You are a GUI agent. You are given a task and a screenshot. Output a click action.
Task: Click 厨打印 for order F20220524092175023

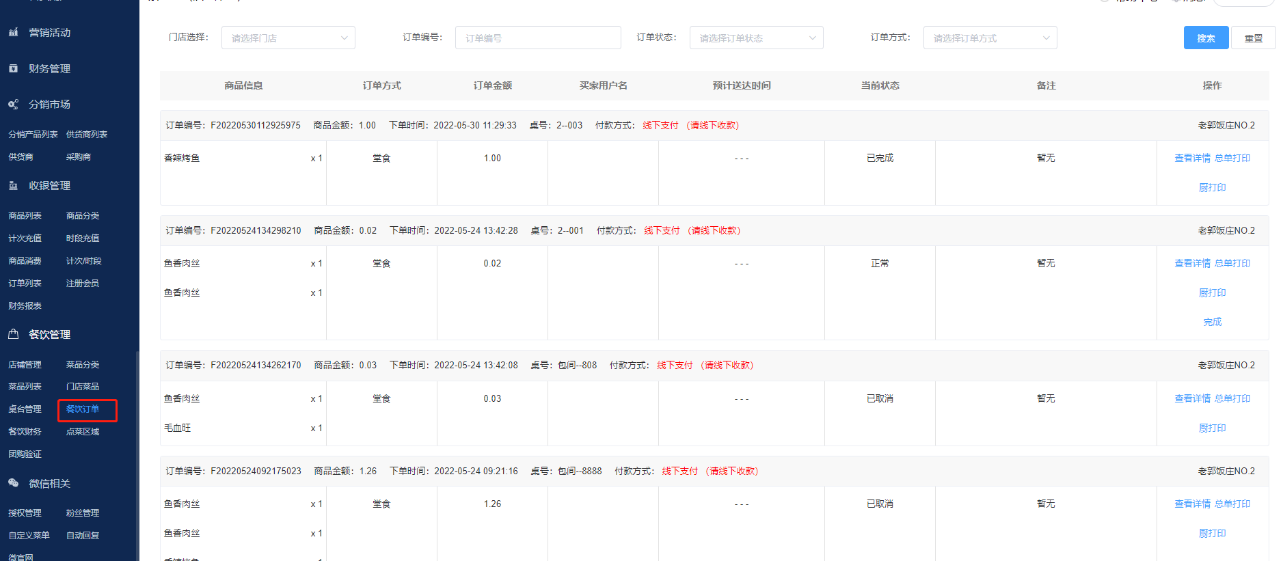tap(1212, 534)
